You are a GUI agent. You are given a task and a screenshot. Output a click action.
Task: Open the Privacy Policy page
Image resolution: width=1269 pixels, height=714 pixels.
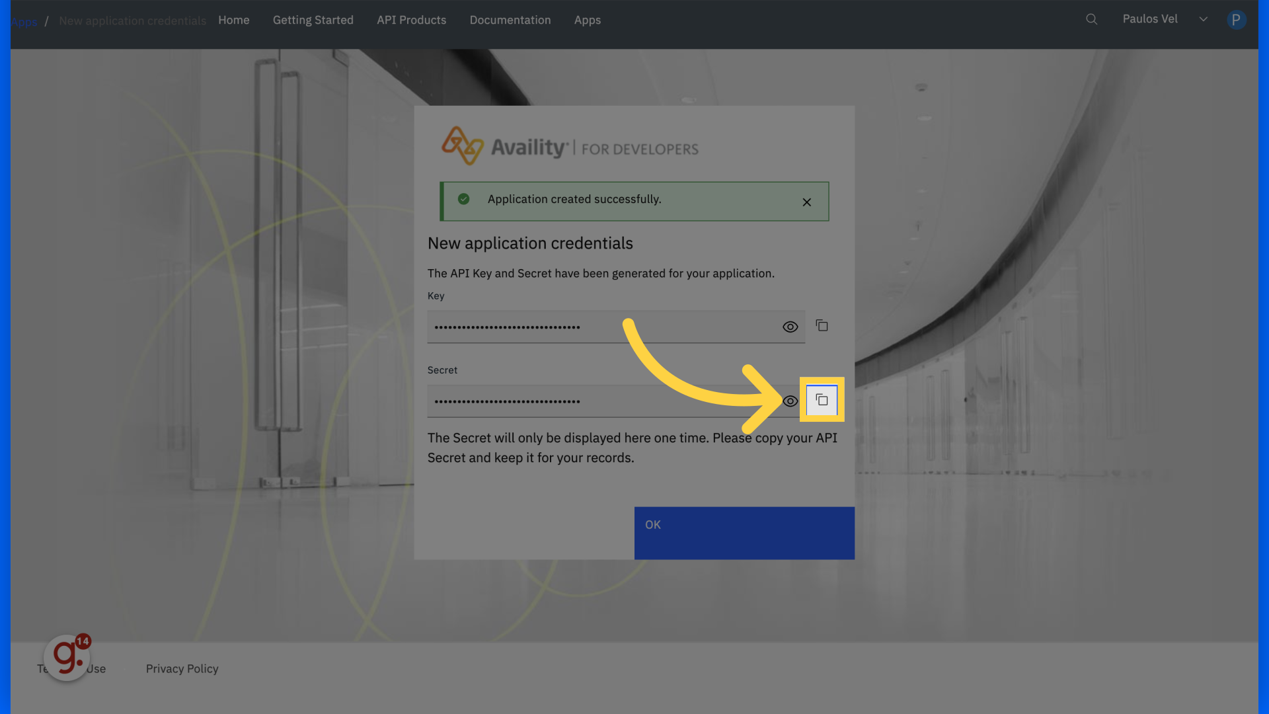point(182,668)
